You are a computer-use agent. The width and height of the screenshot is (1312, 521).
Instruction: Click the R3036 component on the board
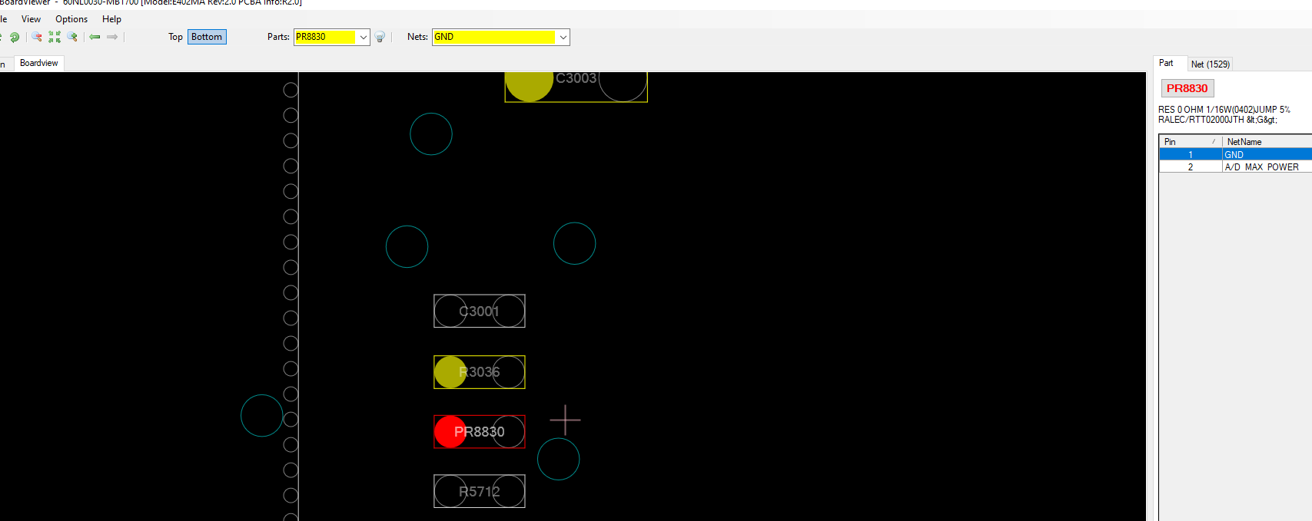point(480,372)
